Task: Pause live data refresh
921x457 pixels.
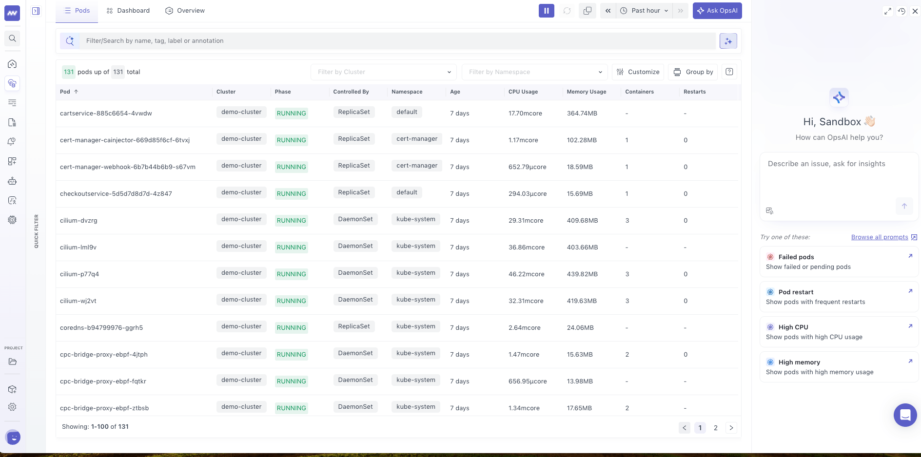Action: [x=547, y=11]
